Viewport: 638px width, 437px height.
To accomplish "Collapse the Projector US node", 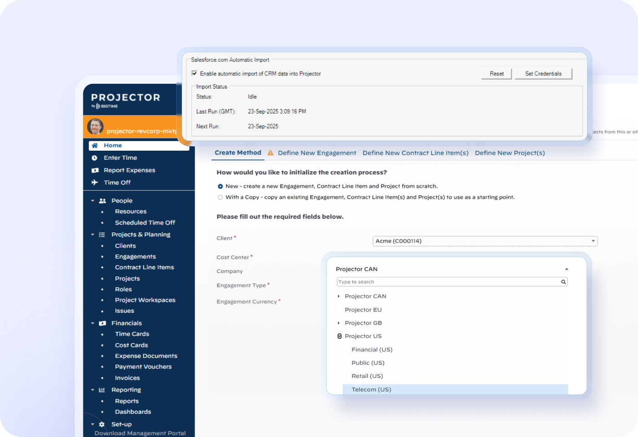I will coord(340,336).
